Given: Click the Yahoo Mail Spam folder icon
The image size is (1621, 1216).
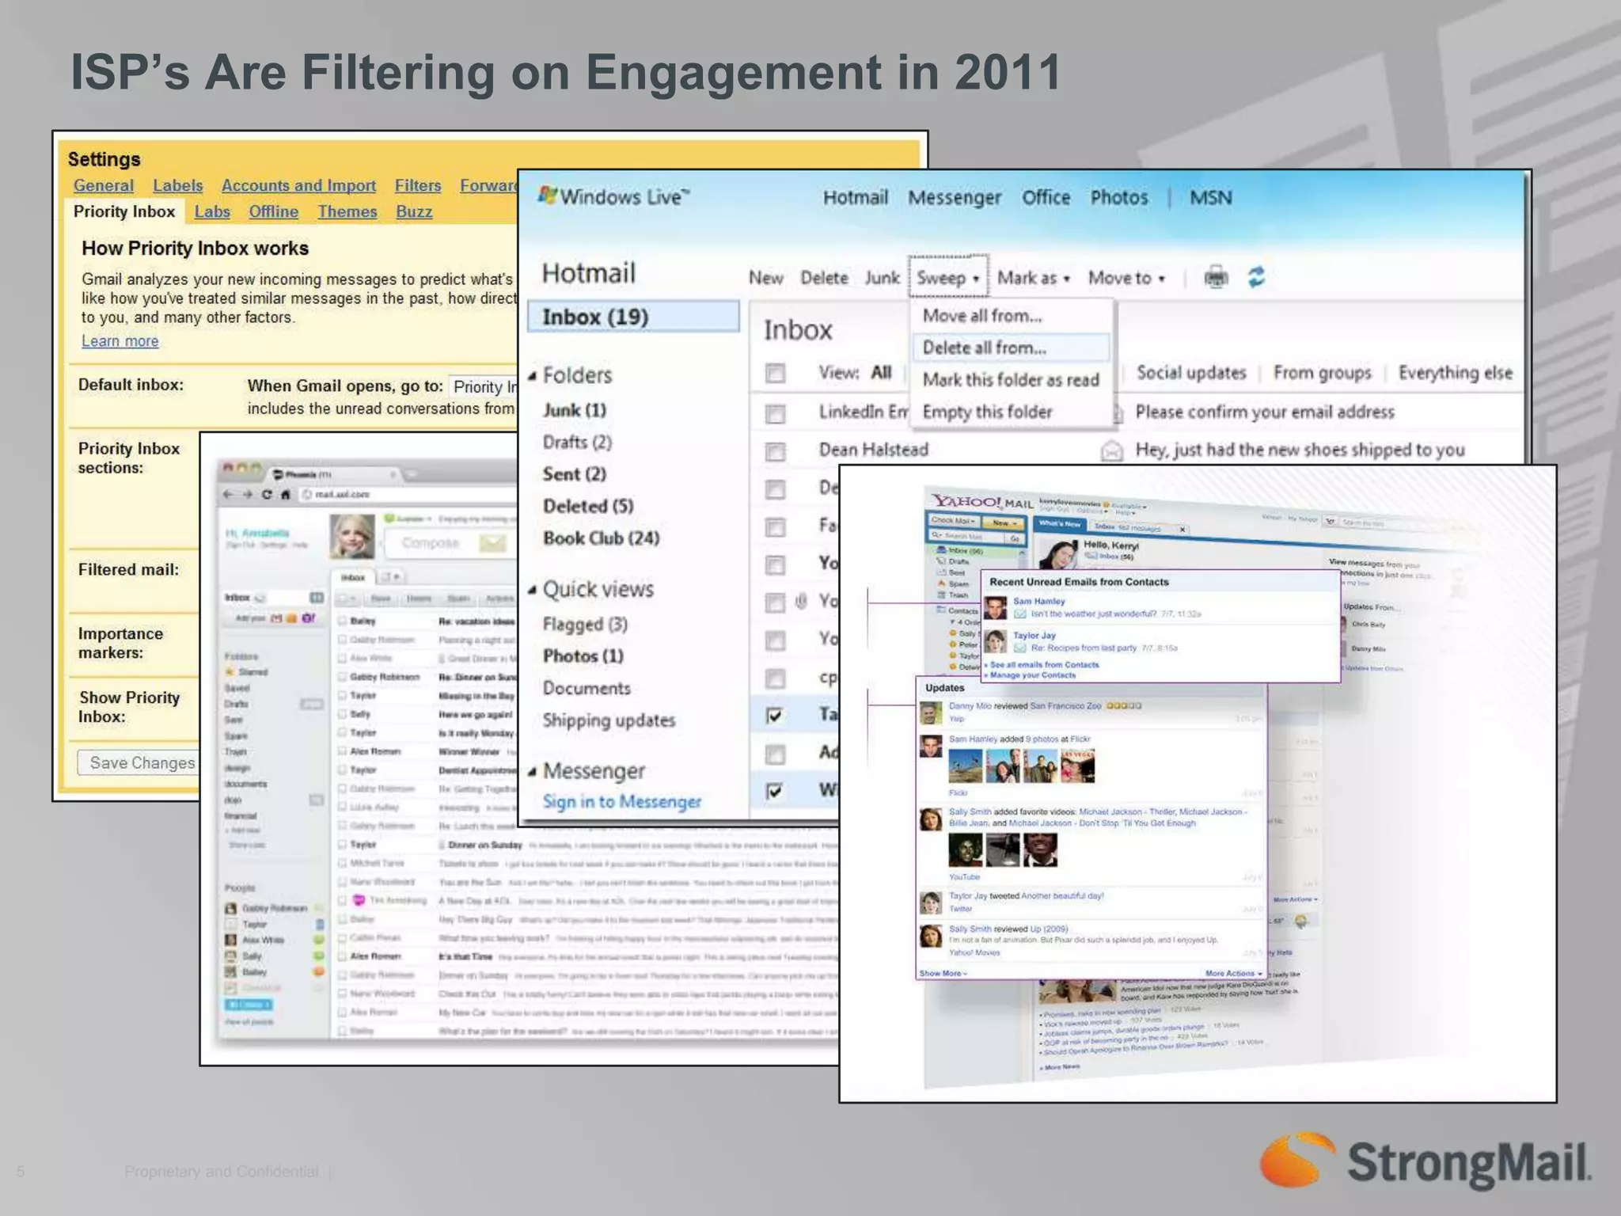Looking at the screenshot, I should 942,583.
